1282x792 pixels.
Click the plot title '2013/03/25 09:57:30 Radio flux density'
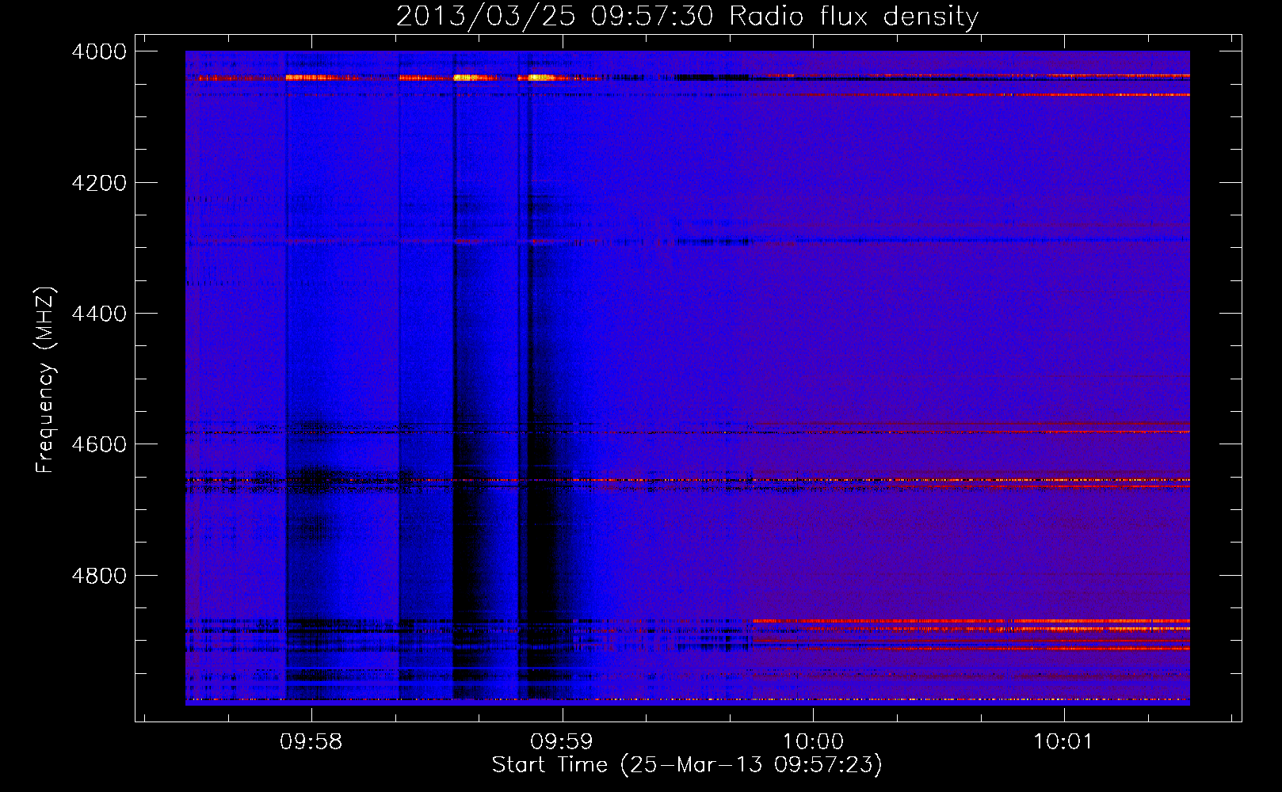687,16
